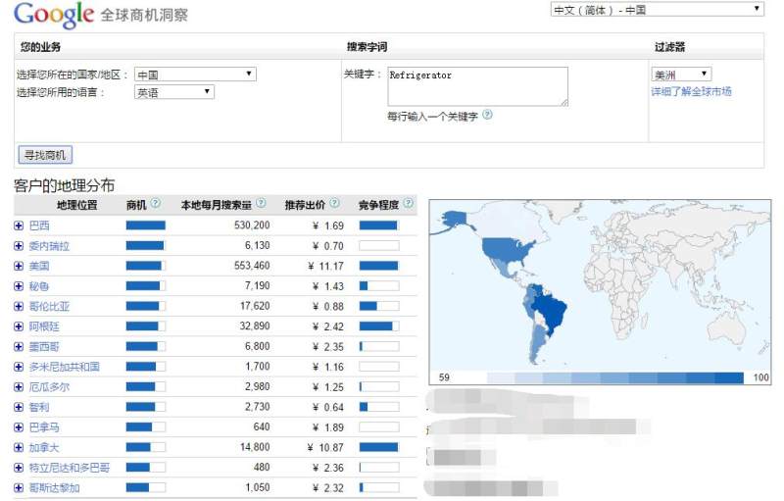Click the 寻找商机 button
Screen dimensions: 784x501
pyautogui.click(x=46, y=155)
